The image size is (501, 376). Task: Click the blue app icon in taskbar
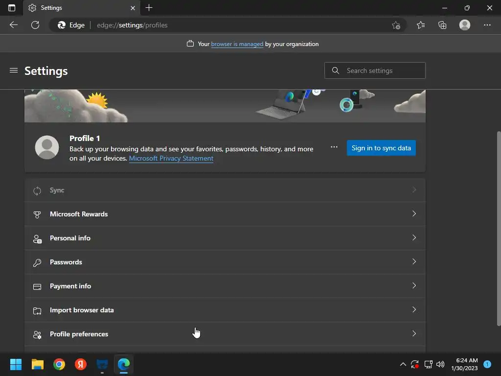point(102,364)
